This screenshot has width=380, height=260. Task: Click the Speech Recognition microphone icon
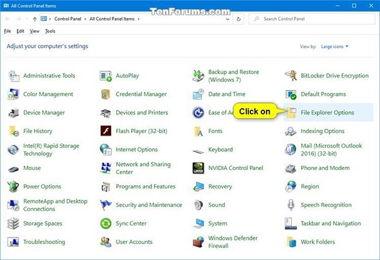291,205
